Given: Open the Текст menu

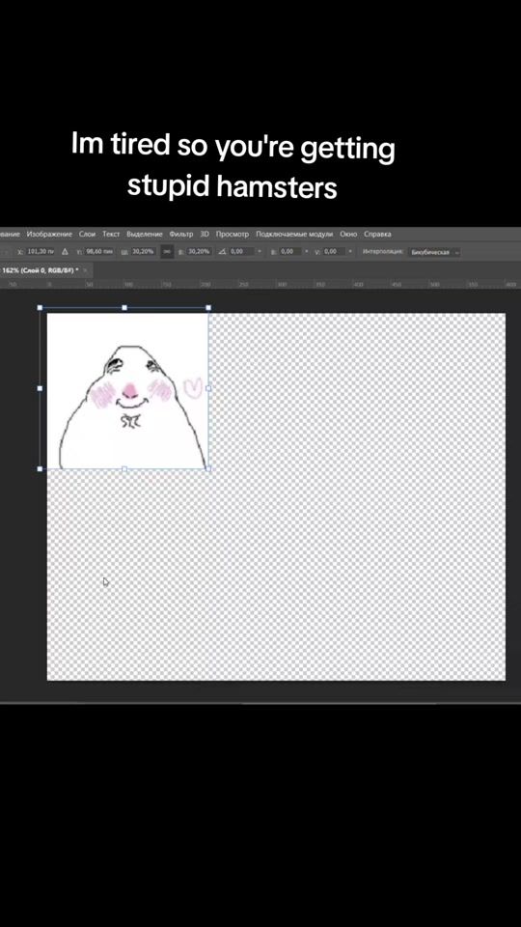Looking at the screenshot, I should point(111,234).
